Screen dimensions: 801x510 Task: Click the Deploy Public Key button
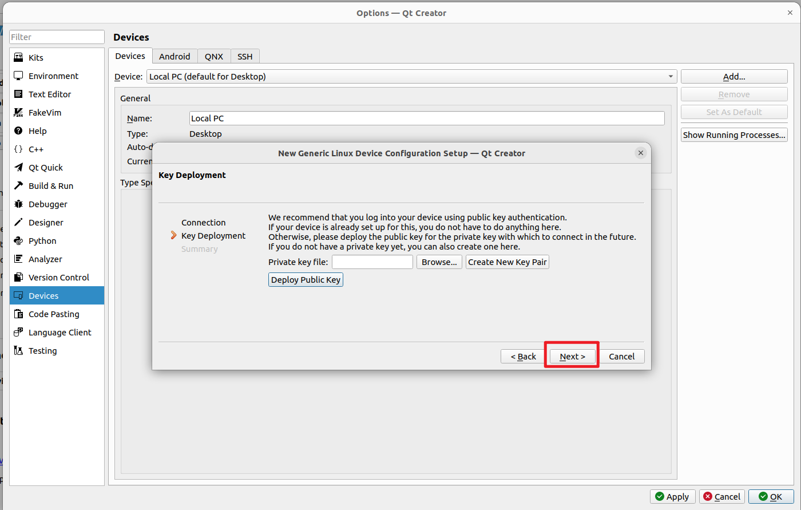306,280
